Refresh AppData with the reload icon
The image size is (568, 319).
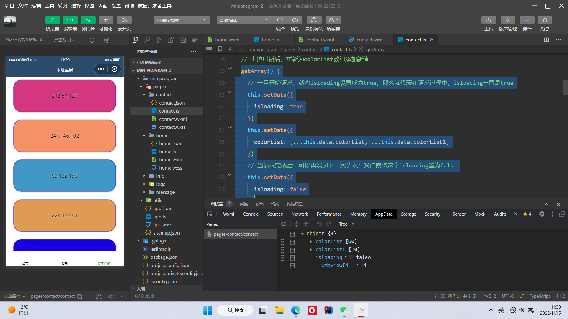coord(283,224)
